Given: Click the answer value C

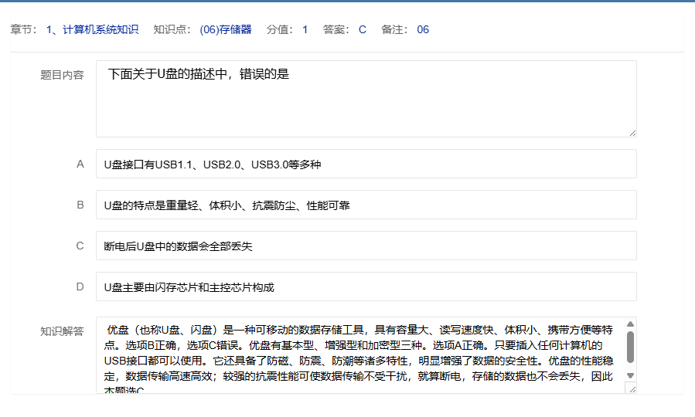Looking at the screenshot, I should [x=362, y=30].
